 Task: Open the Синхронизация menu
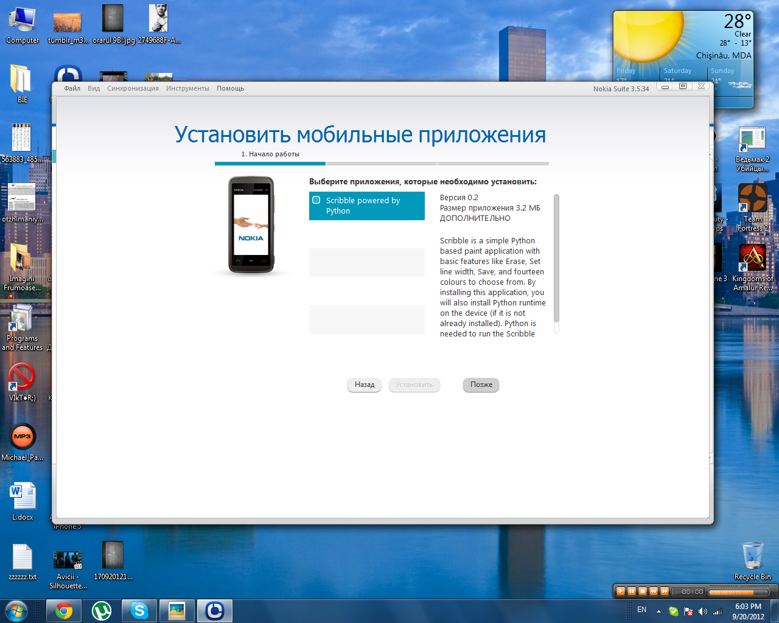point(133,88)
